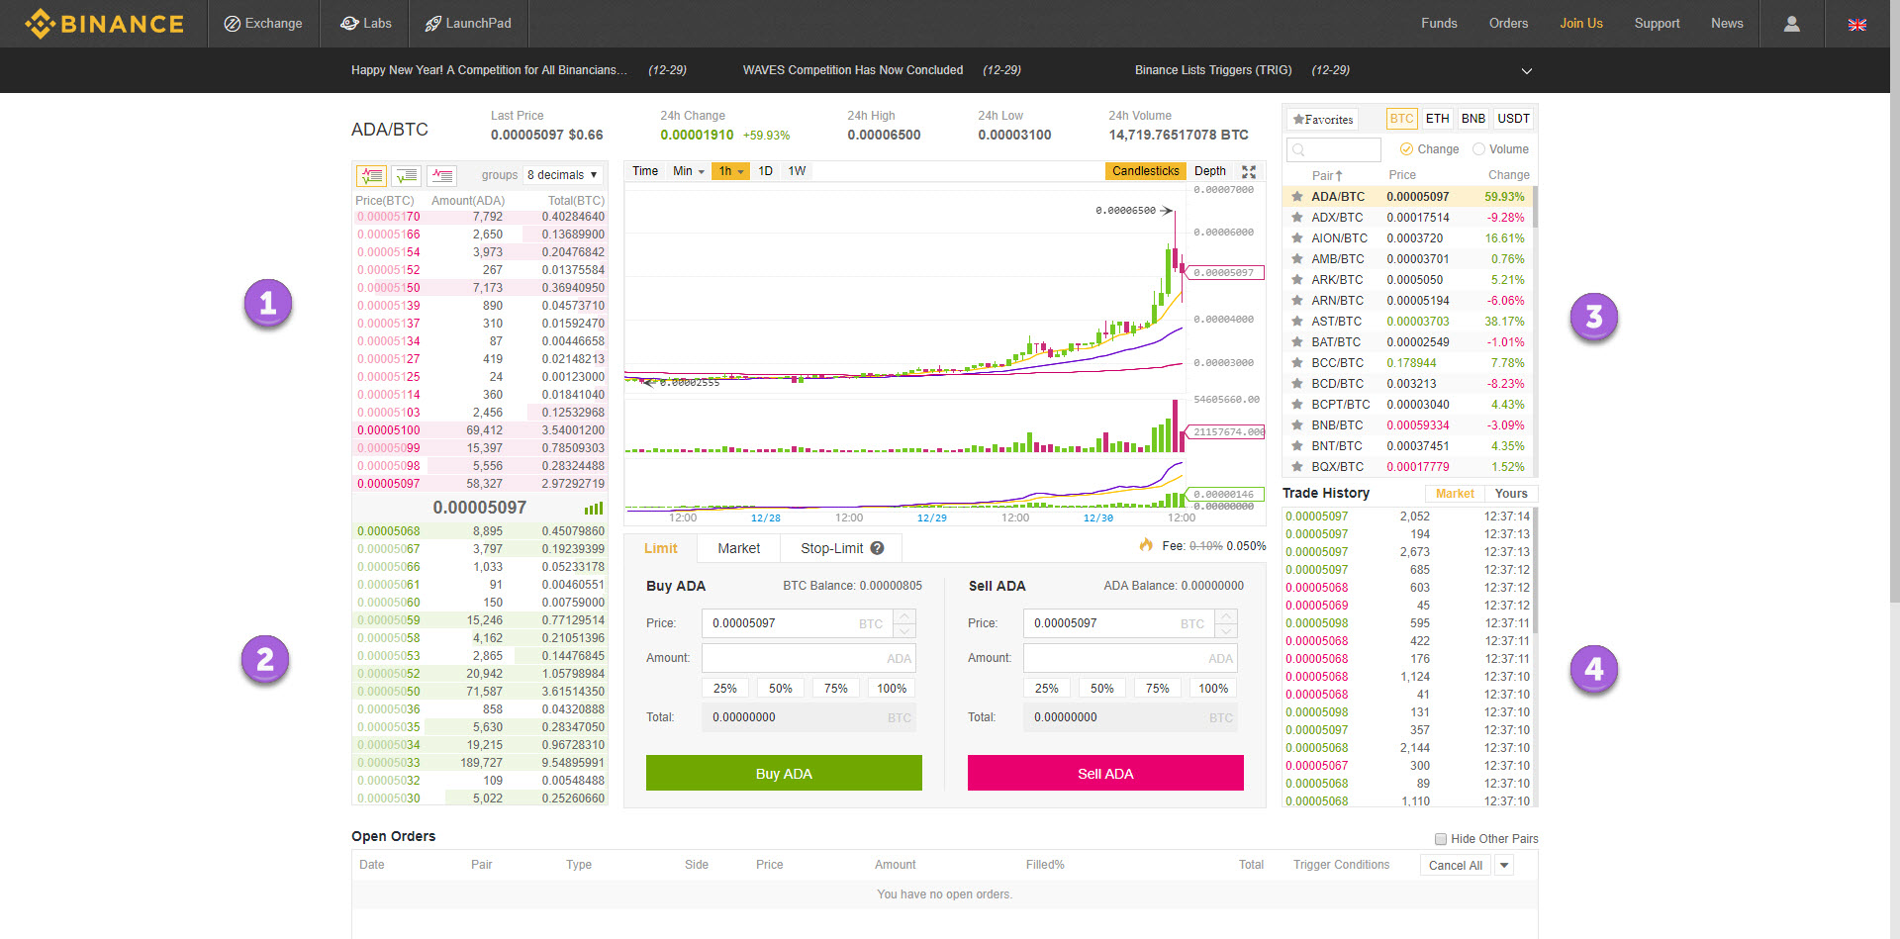The width and height of the screenshot is (1900, 939).
Task: Show buy orders only order book view
Action: pyautogui.click(x=407, y=176)
